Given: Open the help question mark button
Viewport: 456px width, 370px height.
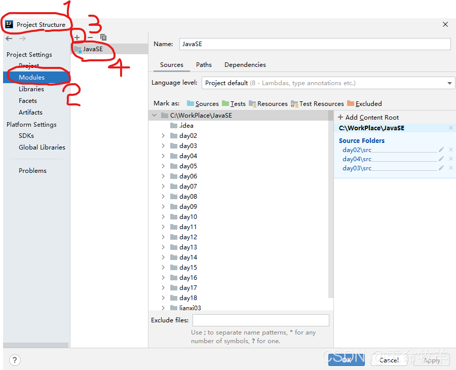Looking at the screenshot, I should click(15, 360).
